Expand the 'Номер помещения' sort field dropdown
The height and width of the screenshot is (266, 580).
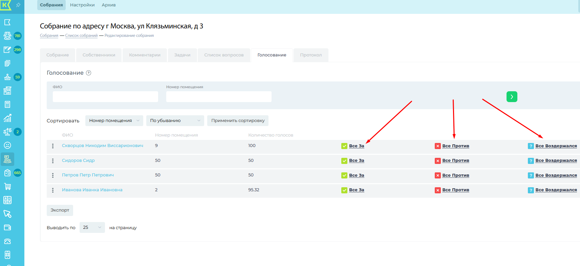[x=114, y=121]
